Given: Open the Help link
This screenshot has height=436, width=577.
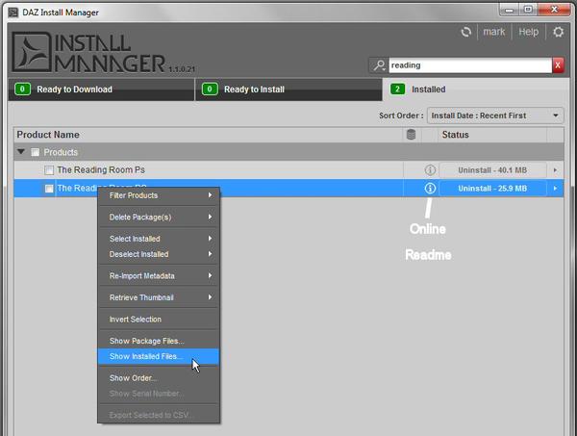Looking at the screenshot, I should 528,32.
